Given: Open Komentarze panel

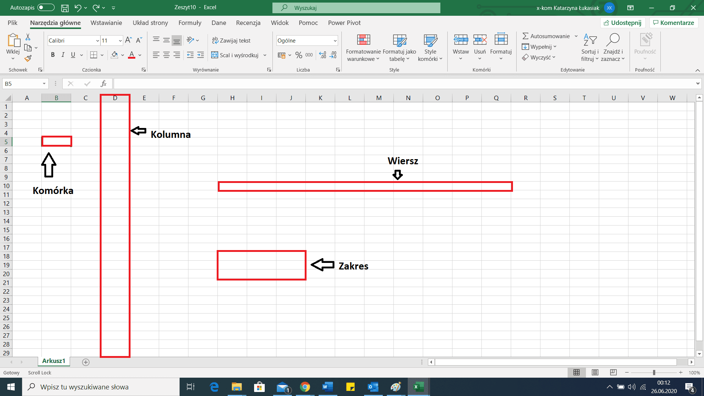Looking at the screenshot, I should 673,22.
